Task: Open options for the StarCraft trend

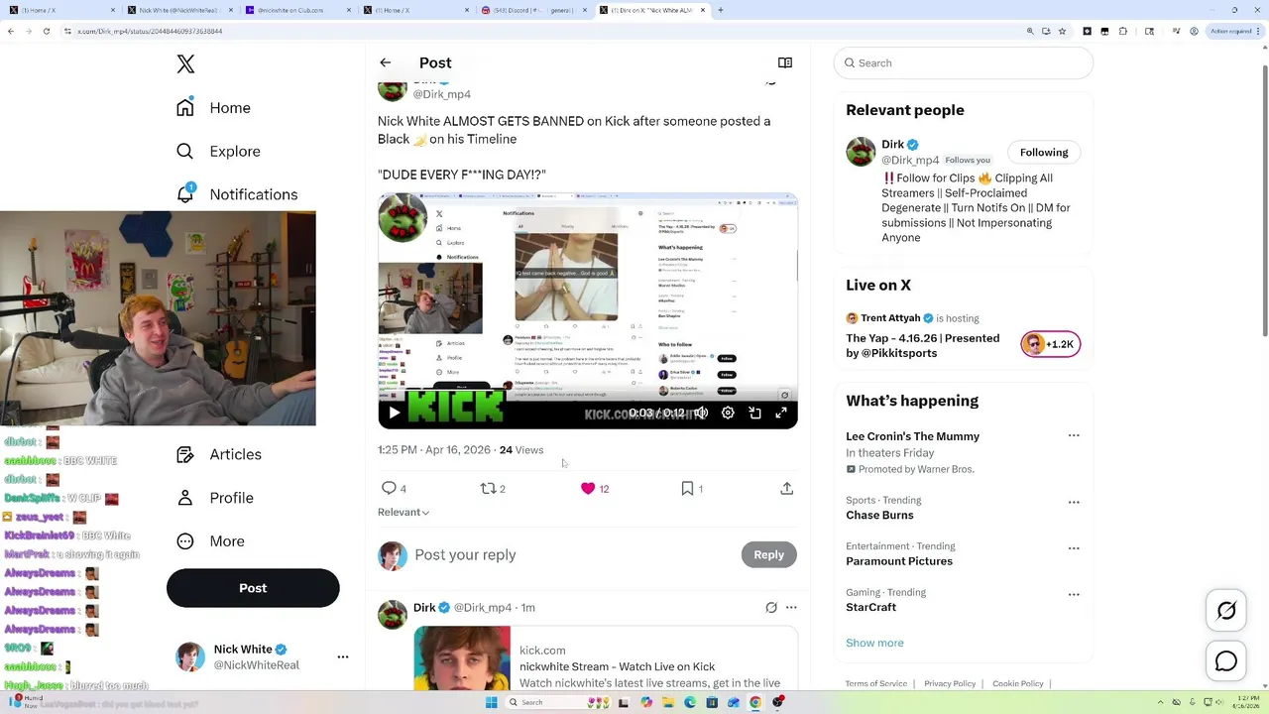Action: point(1074,594)
